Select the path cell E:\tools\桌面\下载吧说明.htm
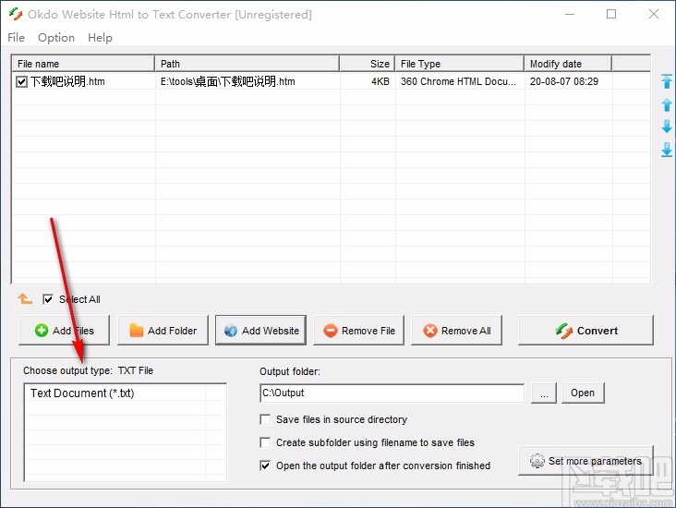This screenshot has width=676, height=508. point(227,81)
